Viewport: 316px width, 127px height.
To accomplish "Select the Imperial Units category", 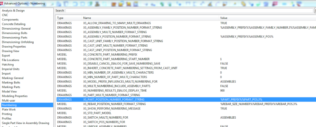I will click(x=11, y=69).
